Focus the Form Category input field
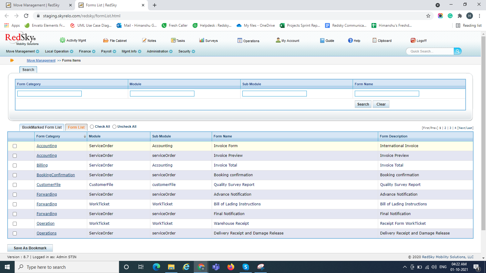 (x=50, y=94)
